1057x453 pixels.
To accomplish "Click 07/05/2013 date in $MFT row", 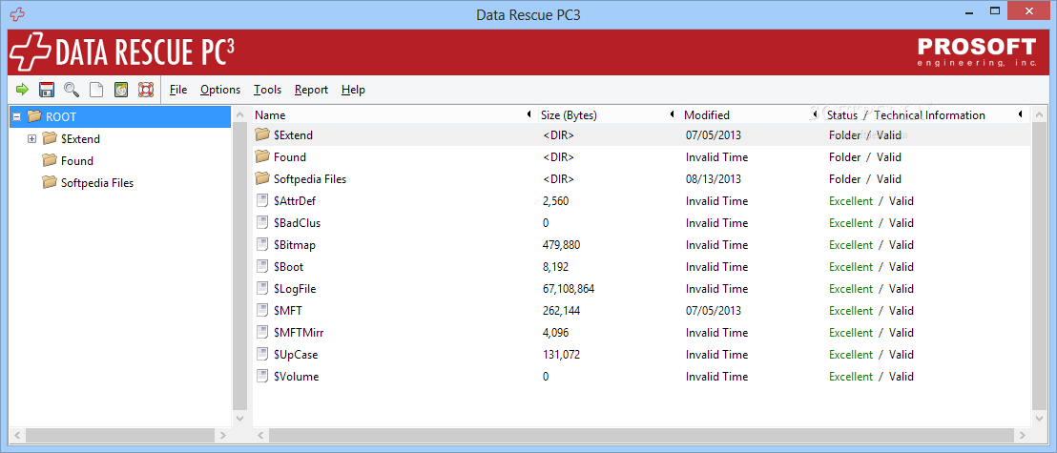I will pos(714,311).
